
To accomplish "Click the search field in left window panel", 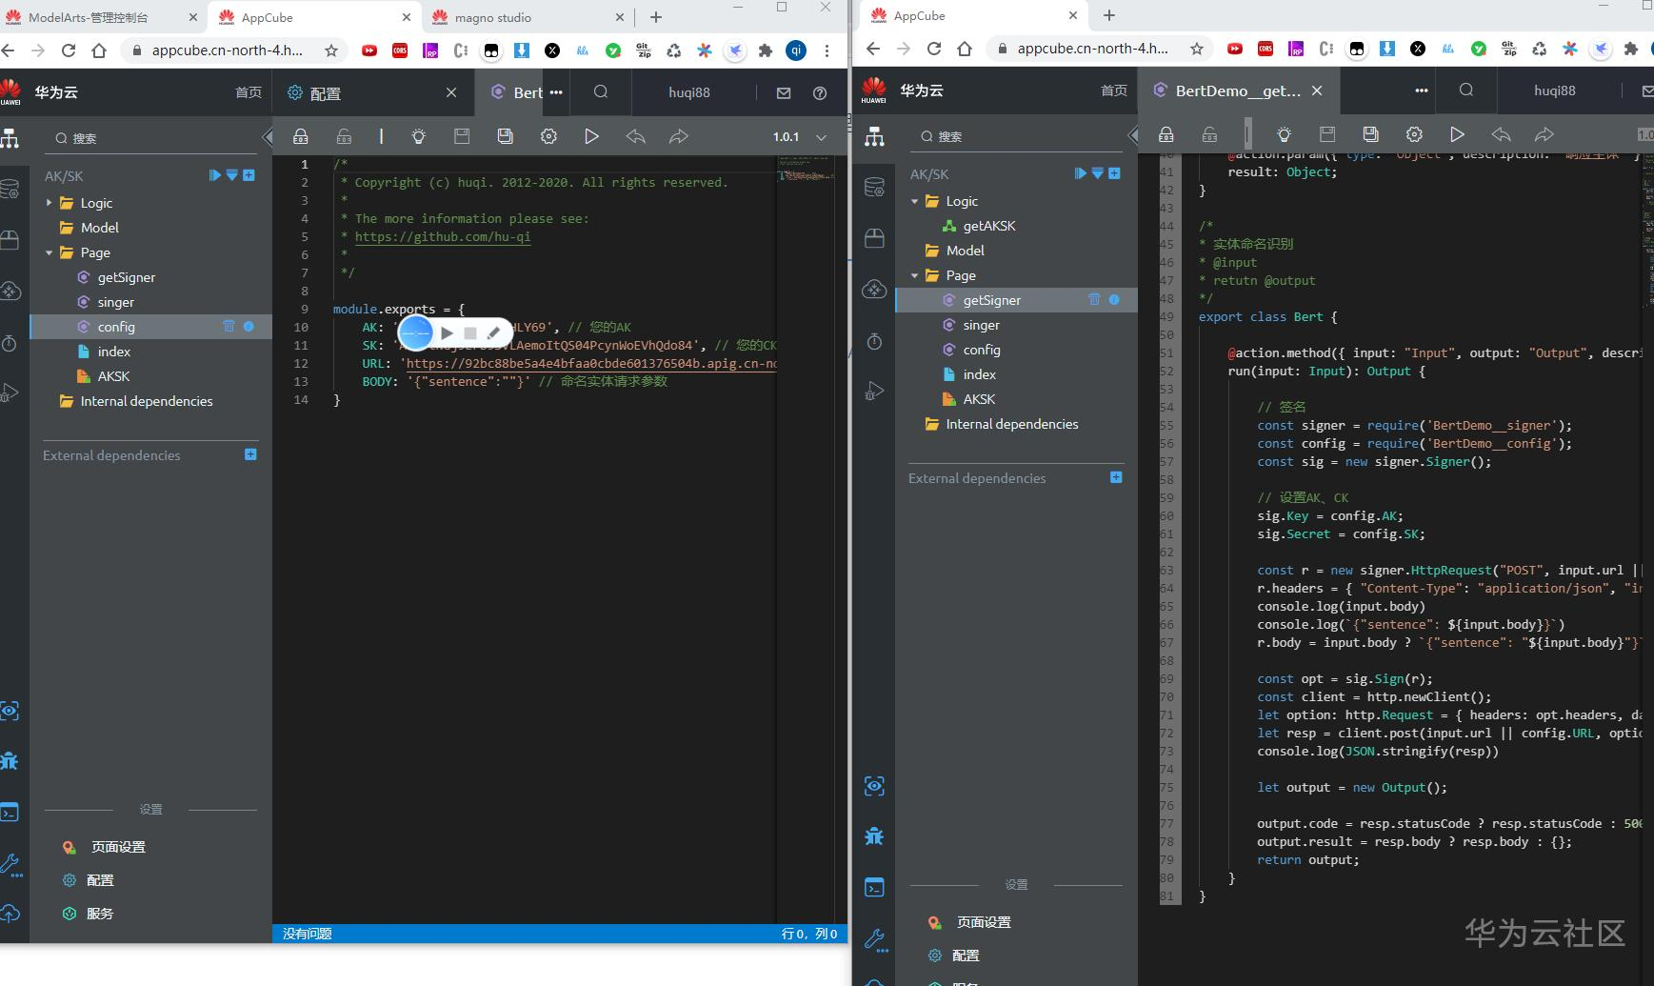I will (x=151, y=138).
